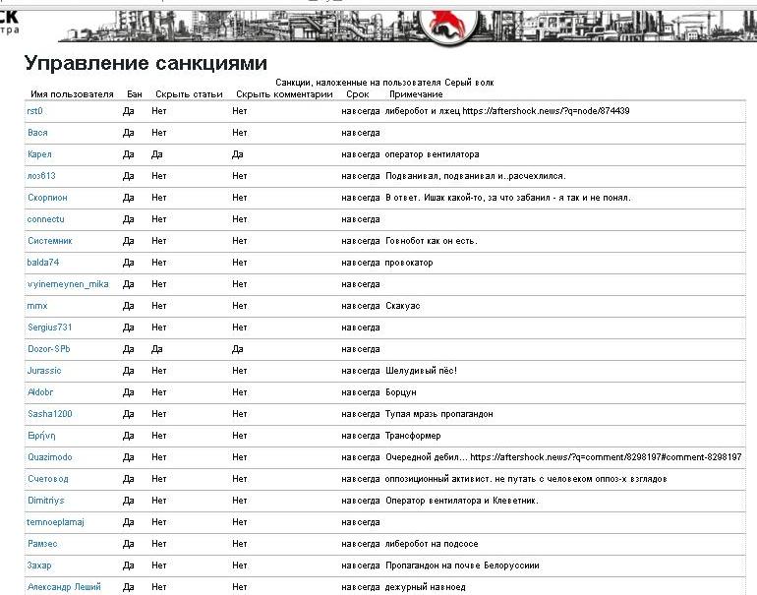Screen dimensions: 757x595
Task: Click the red crawfish site logo
Action: [x=448, y=27]
